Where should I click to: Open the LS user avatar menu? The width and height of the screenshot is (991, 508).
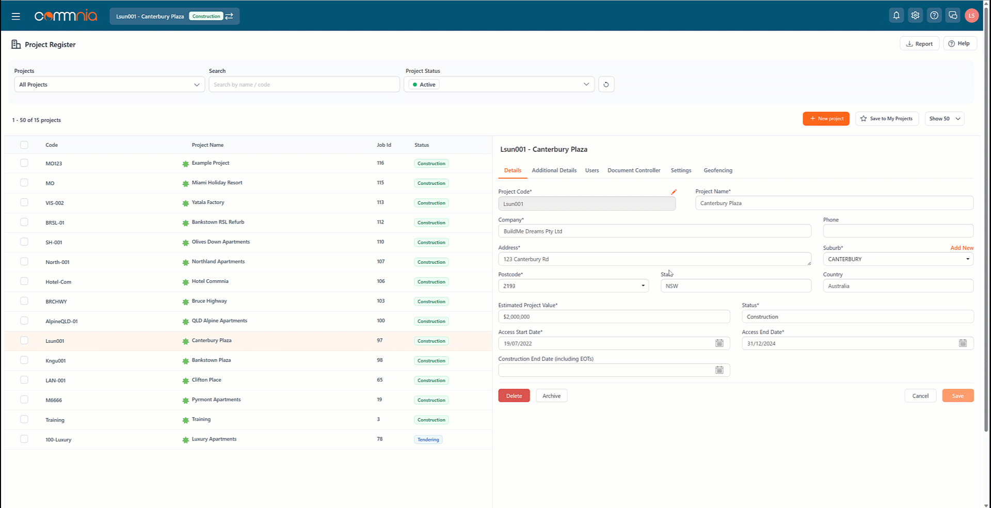(x=971, y=15)
